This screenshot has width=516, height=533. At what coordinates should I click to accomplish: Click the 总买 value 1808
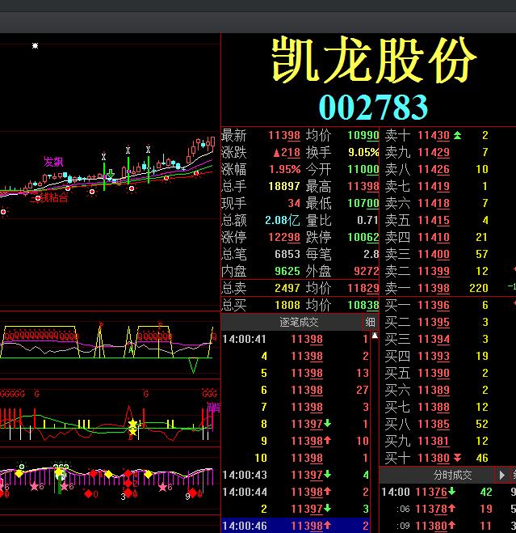287,305
